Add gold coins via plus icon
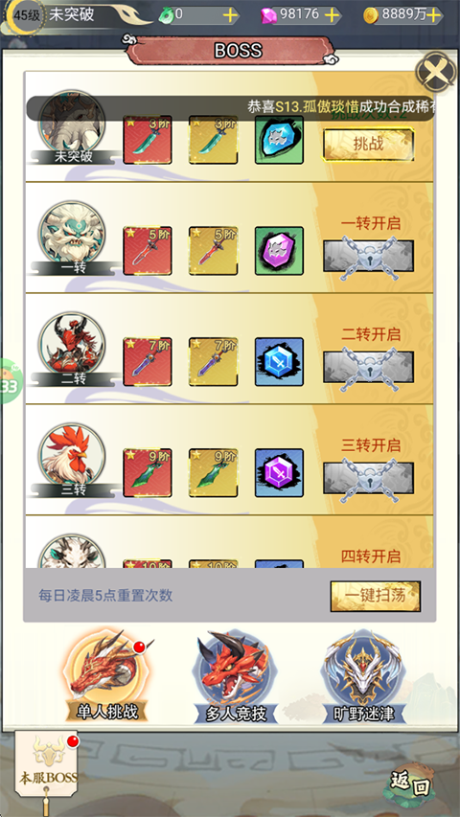Screen dimensions: 460x817 pos(433,15)
